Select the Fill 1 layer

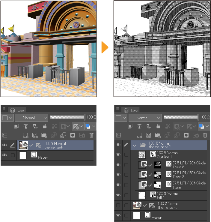click(x=171, y=195)
